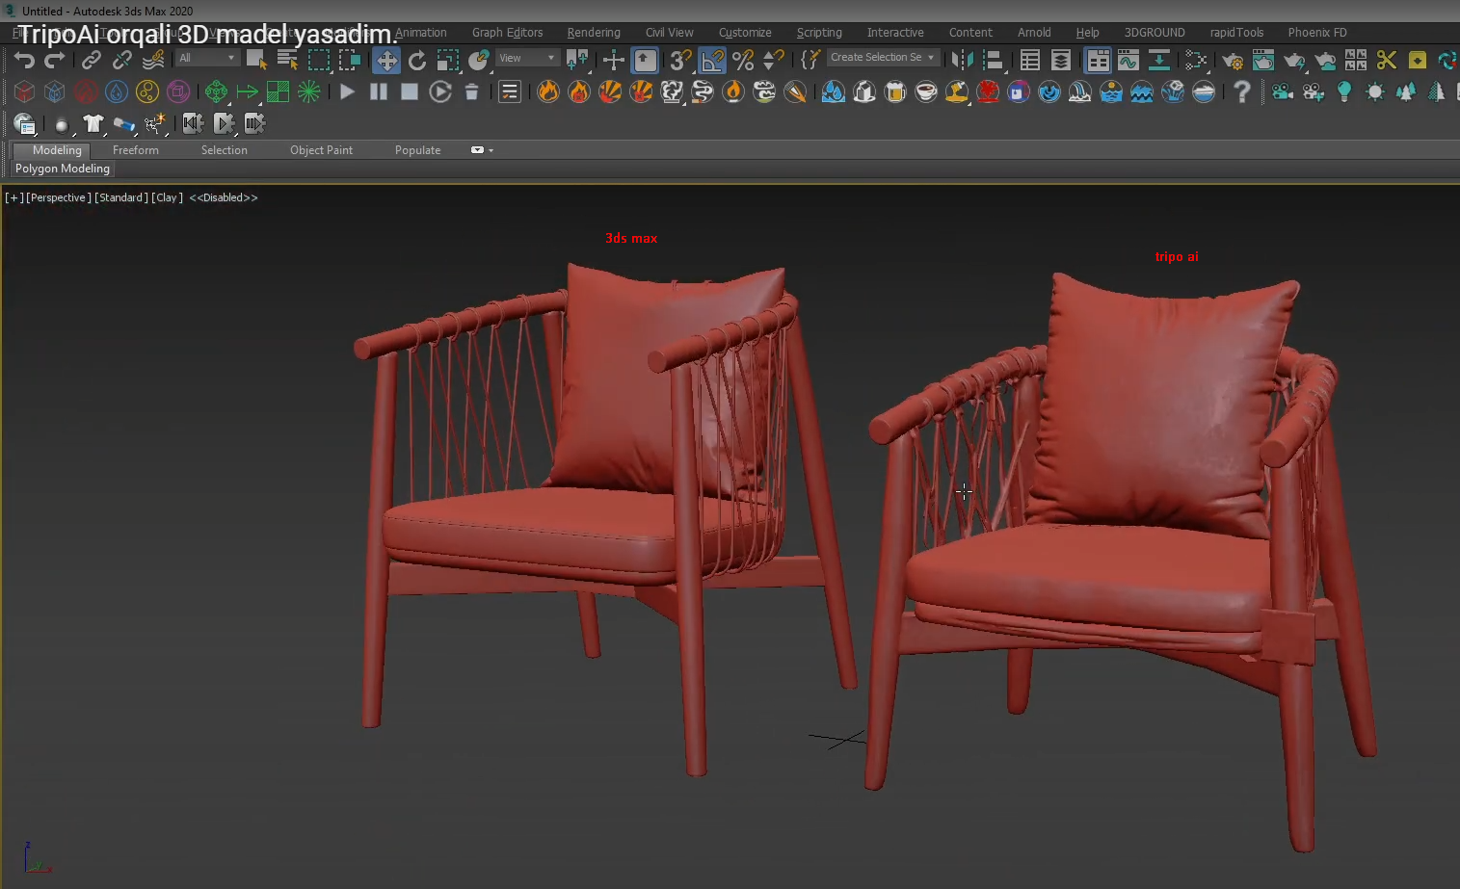Open the Create Selection Set dropdown
1460x889 pixels.
coord(883,58)
